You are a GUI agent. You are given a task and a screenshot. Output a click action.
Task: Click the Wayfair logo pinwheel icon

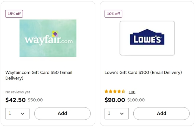pyautogui.click(x=55, y=34)
